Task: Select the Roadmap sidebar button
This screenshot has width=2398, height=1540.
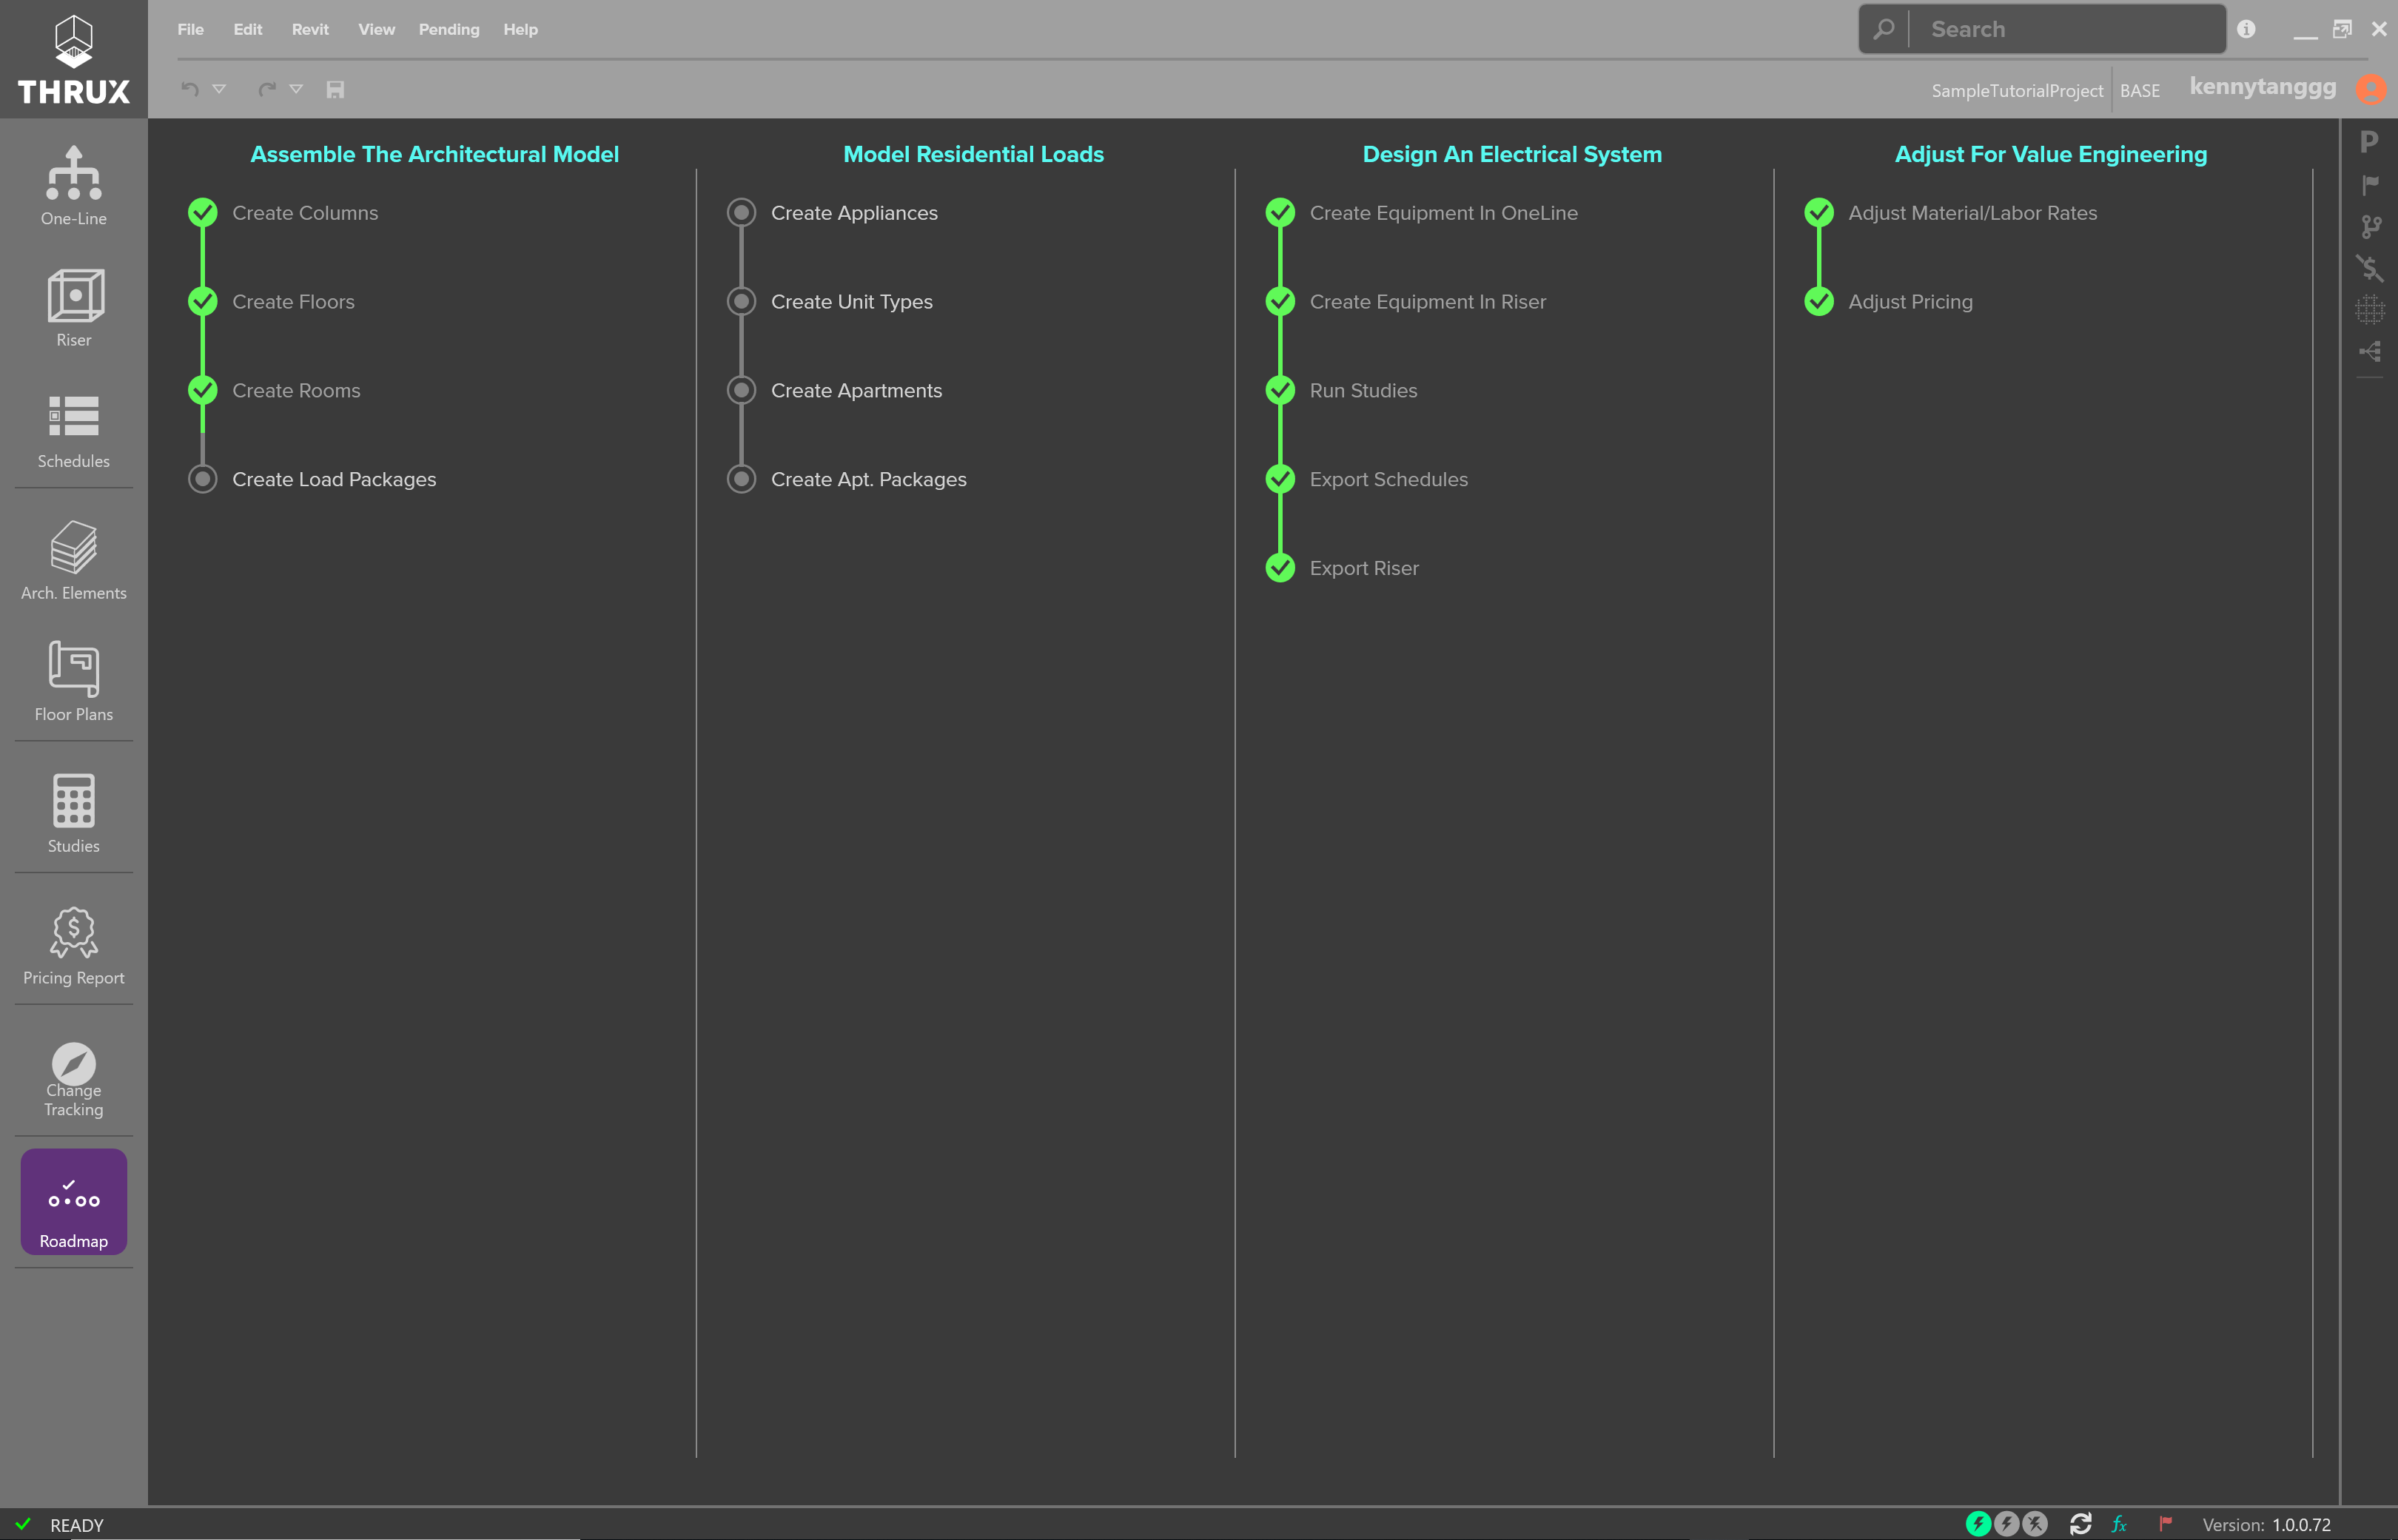Action: 73,1201
